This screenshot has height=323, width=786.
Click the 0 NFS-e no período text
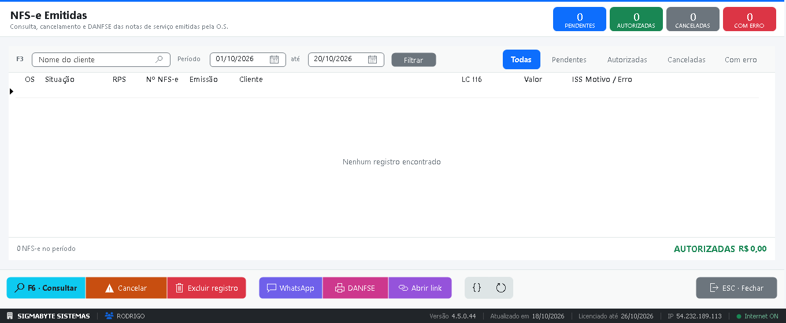pyautogui.click(x=46, y=249)
